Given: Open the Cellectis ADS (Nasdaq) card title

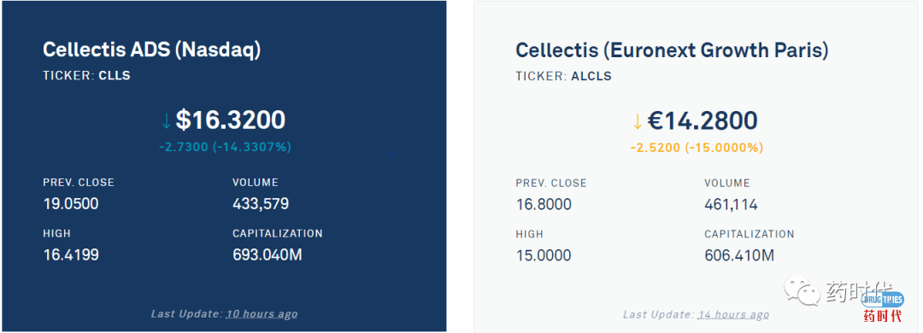Looking at the screenshot, I should coord(152,50).
